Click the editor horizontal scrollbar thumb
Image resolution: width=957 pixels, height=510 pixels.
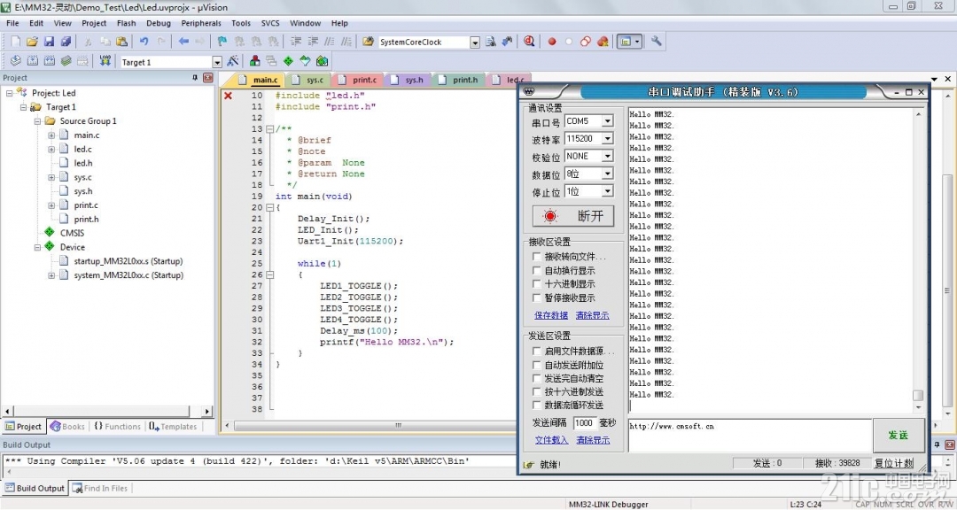[x=399, y=426]
